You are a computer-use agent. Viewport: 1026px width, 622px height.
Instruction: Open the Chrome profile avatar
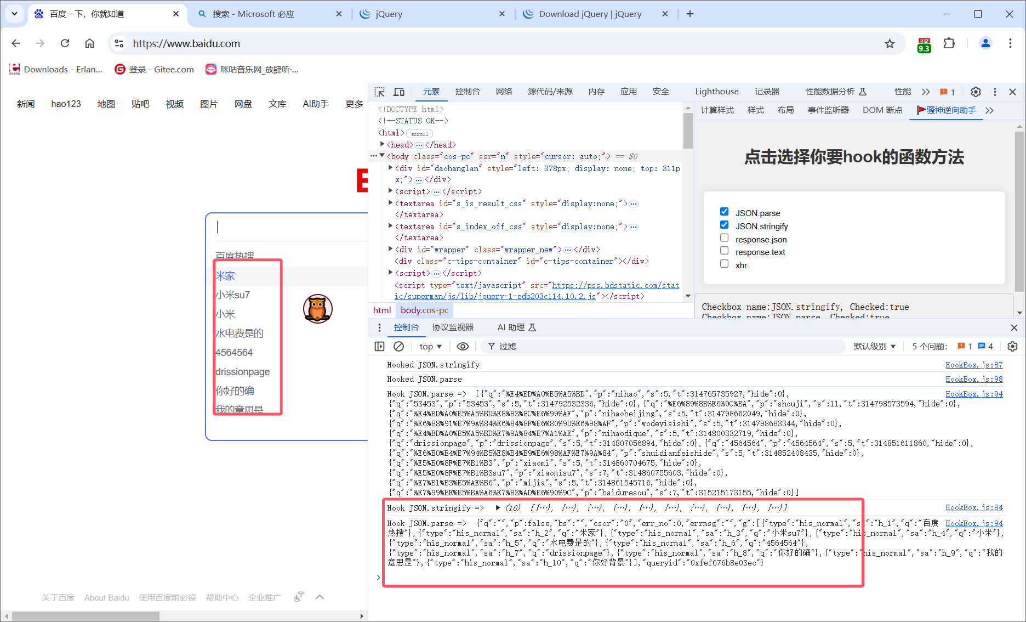click(985, 43)
